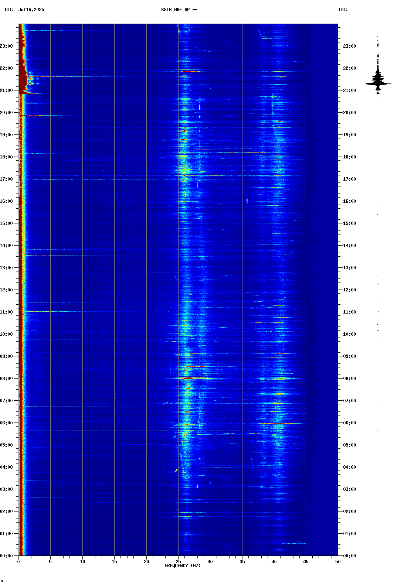Screen dimensions: 394x585
Task: Select the right axis 22:00 time label
Action: click(x=349, y=68)
